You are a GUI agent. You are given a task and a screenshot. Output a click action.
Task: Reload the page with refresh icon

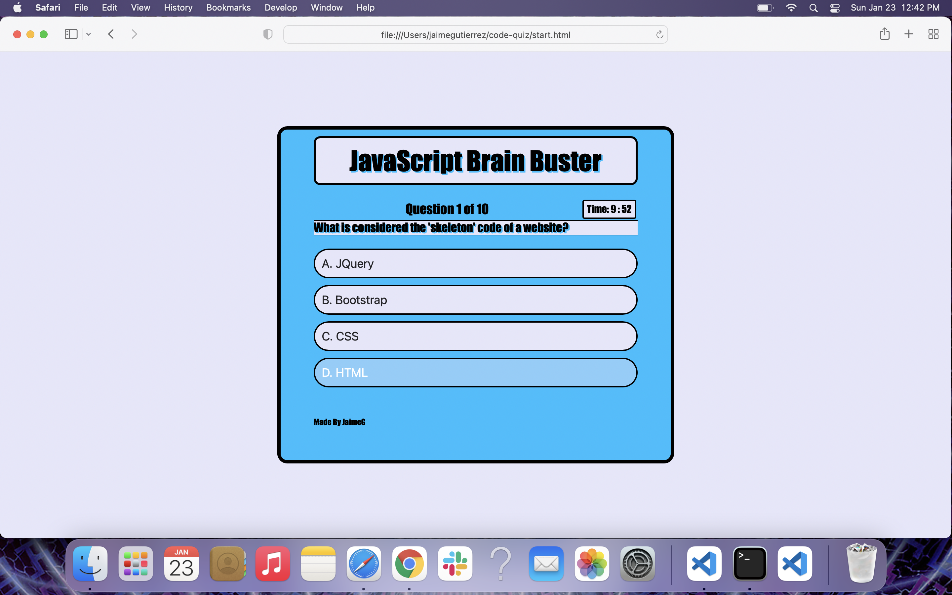660,35
